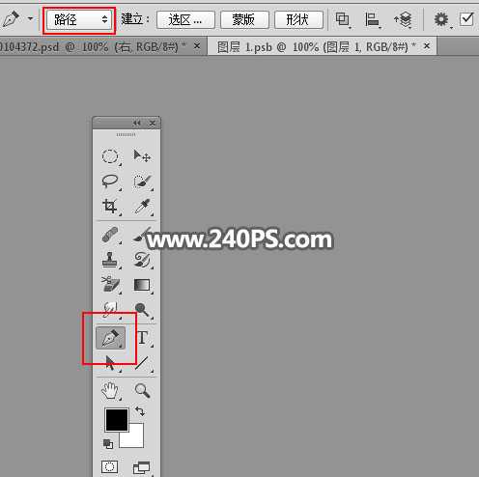Open gear settings dropdown in options bar

click(442, 19)
